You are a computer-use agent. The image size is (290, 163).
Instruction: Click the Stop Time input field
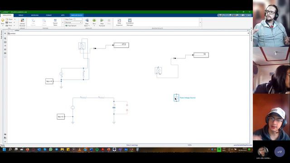[x=78, y=19]
